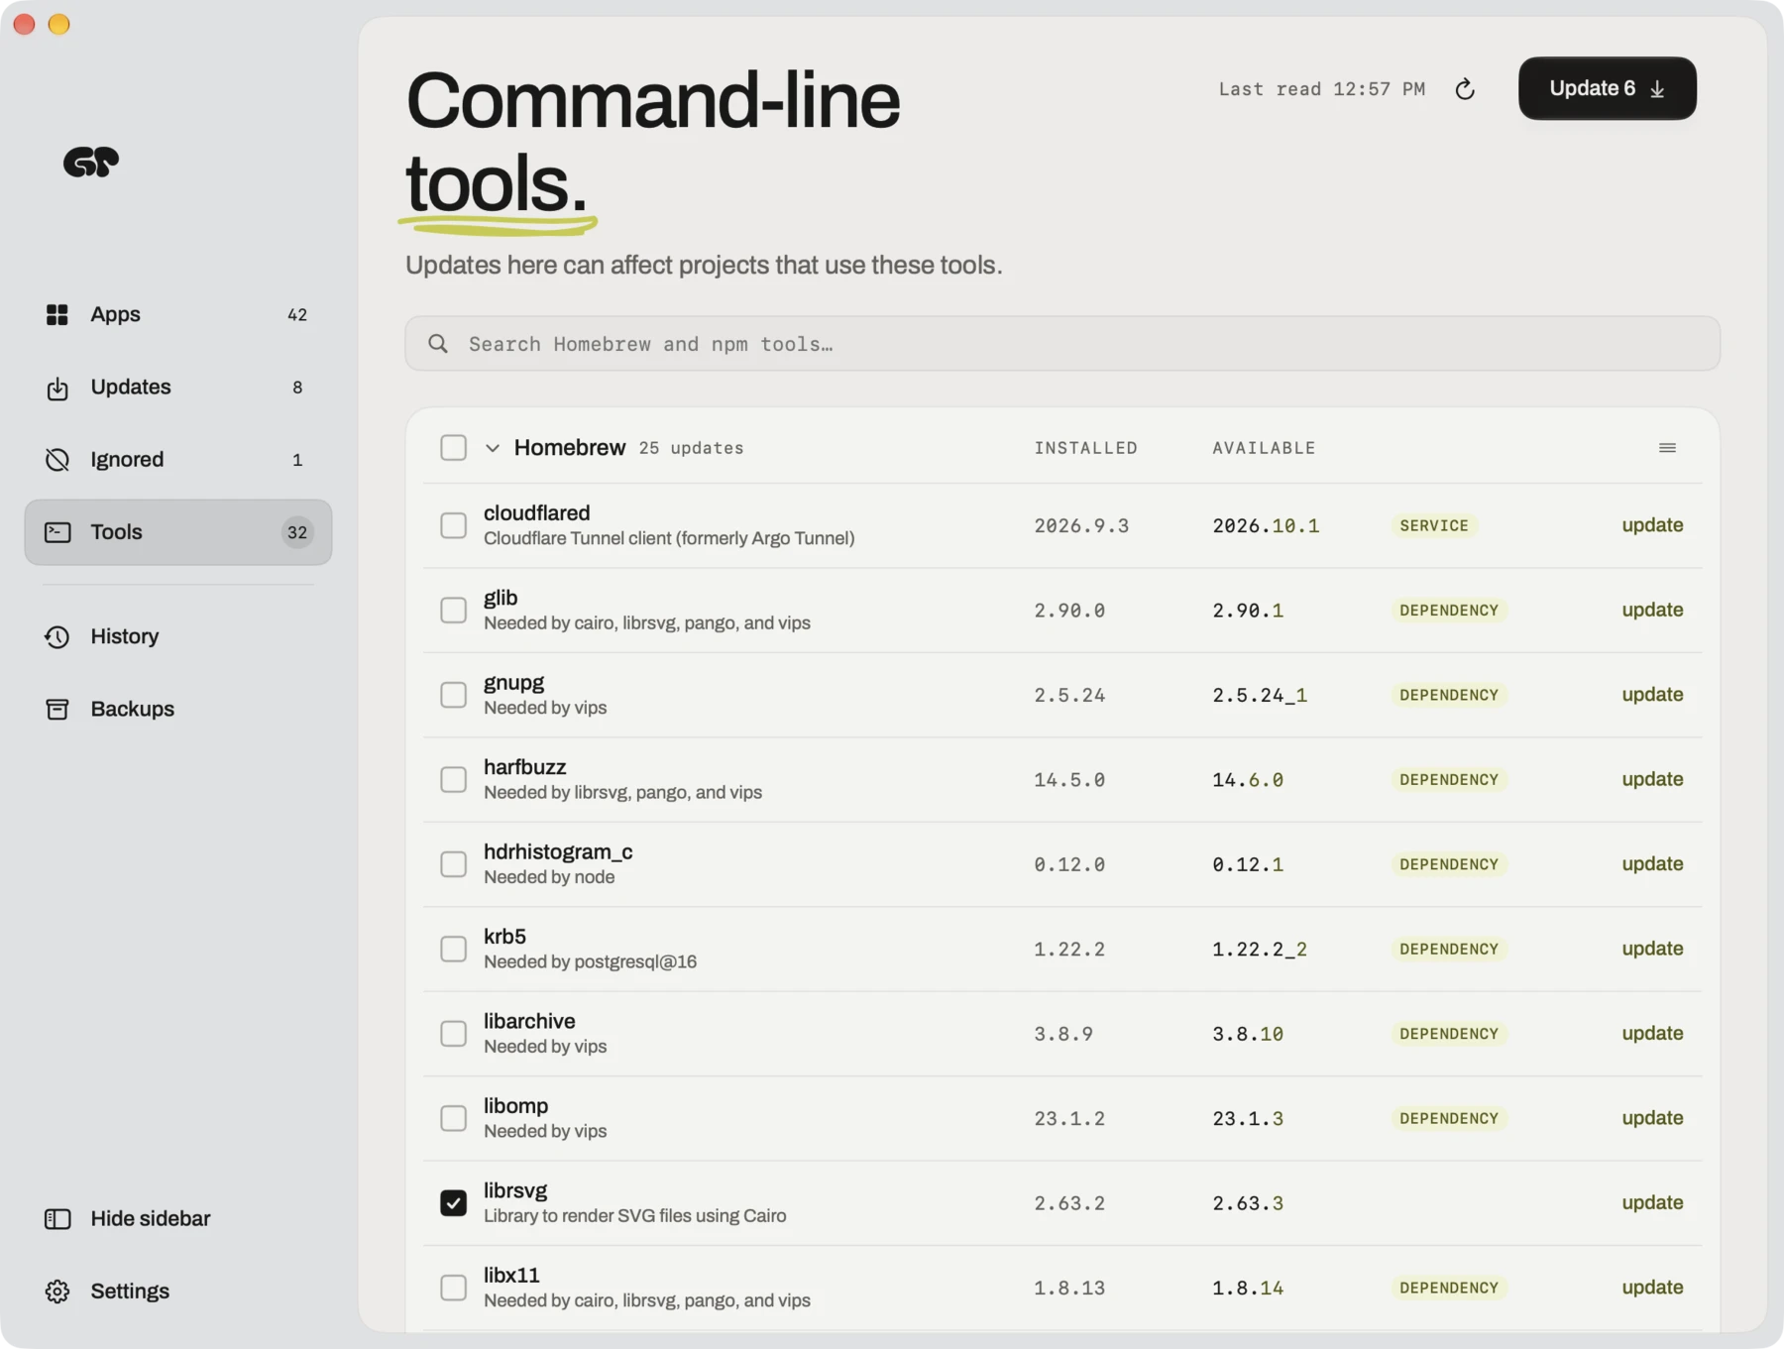
Task: Go to the Updates section label
Action: pos(131,387)
